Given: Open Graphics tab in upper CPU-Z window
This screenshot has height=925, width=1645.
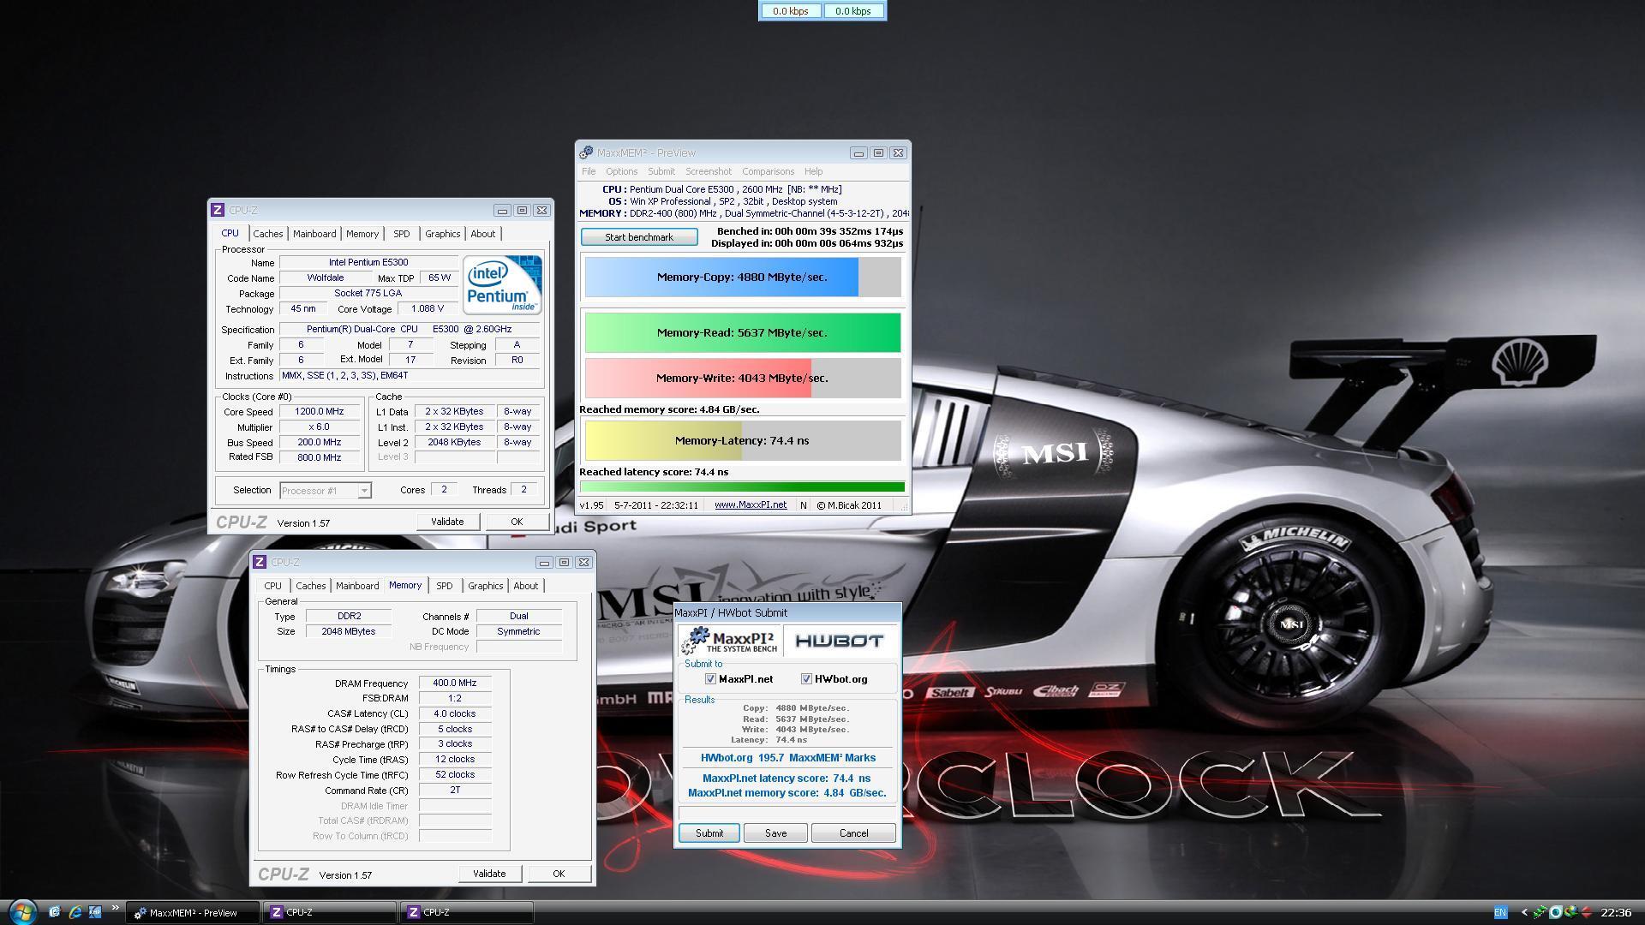Looking at the screenshot, I should (442, 234).
